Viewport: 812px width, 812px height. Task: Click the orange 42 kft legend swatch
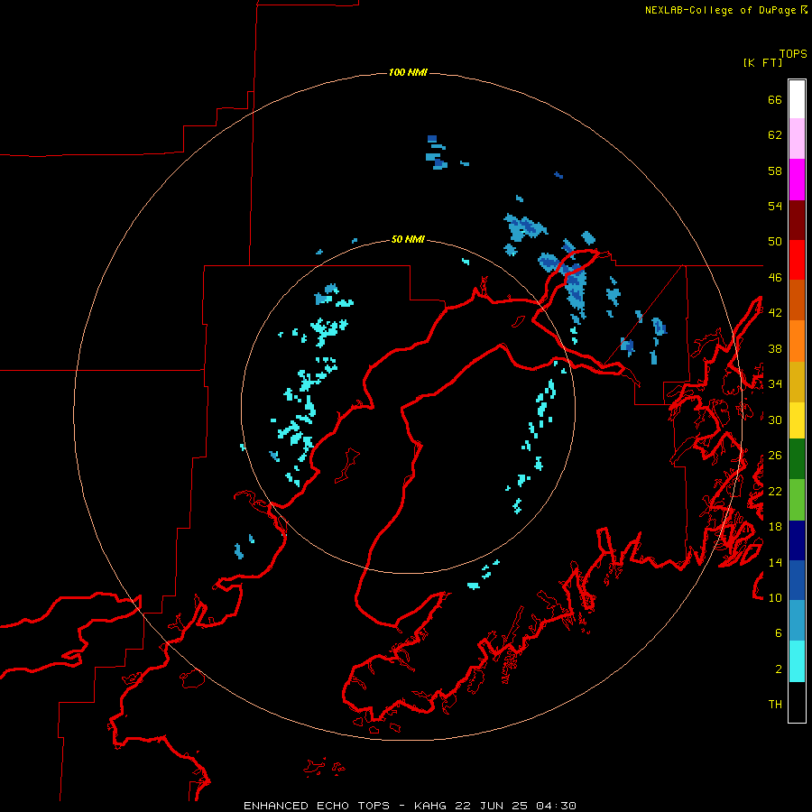coord(797,341)
